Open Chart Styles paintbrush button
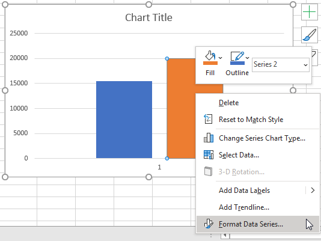321x241 pixels. point(310,35)
